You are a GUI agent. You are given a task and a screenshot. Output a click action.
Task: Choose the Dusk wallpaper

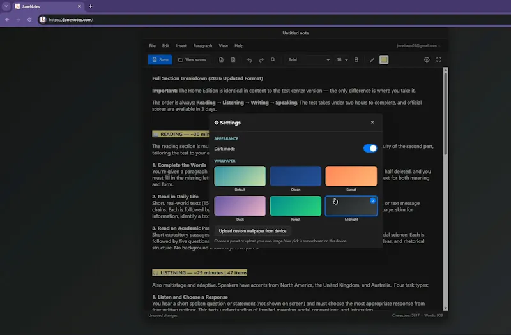click(x=240, y=206)
